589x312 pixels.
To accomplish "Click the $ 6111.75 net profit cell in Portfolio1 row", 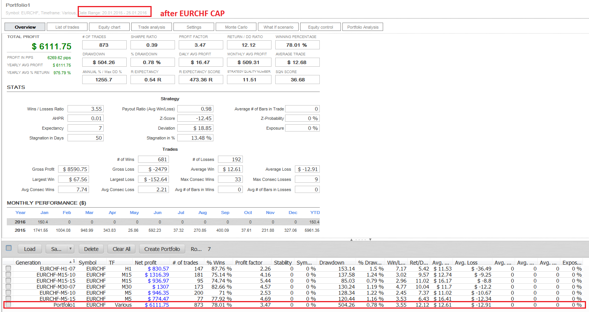I will pos(157,305).
